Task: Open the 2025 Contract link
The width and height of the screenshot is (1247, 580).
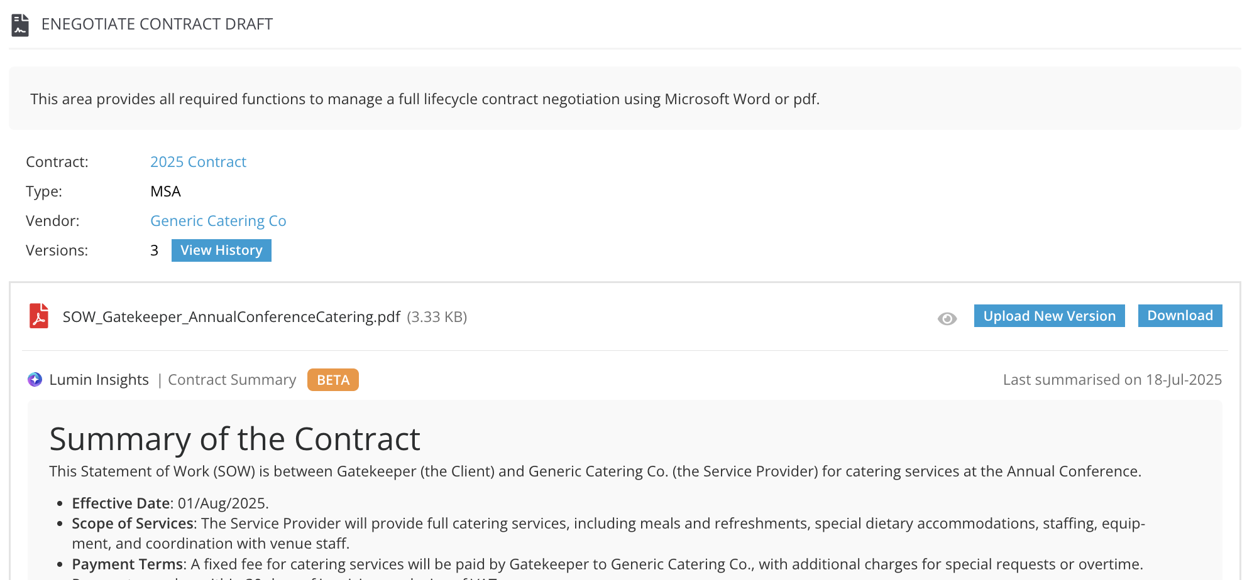Action: point(198,162)
